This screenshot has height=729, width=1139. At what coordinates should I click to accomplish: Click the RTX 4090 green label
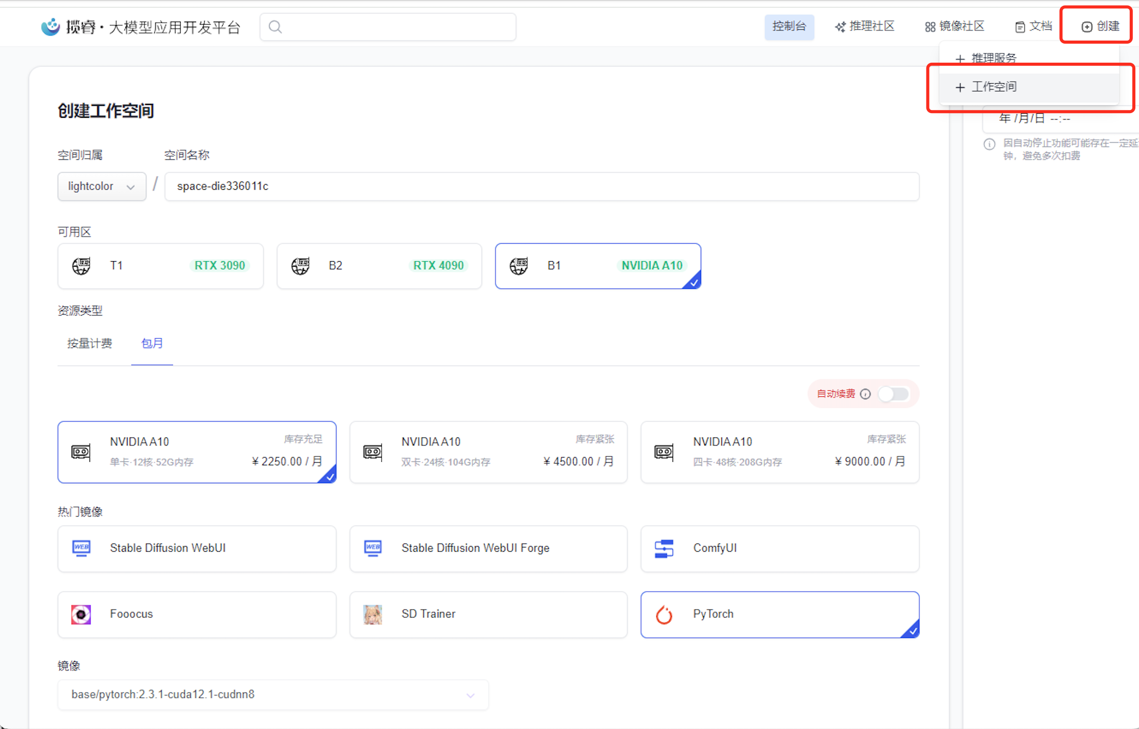coord(438,265)
